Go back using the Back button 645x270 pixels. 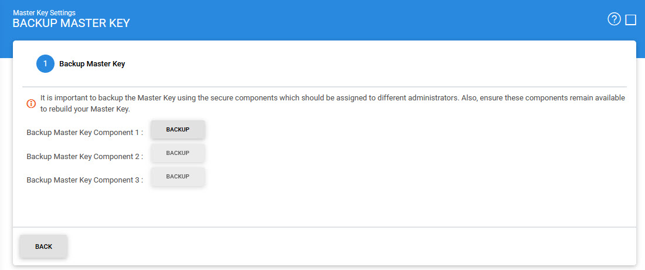tap(44, 247)
